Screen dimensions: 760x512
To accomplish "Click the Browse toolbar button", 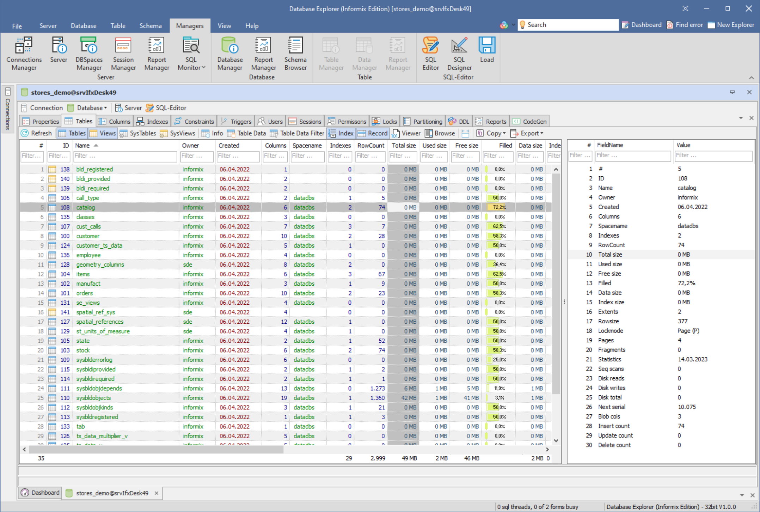I will click(x=440, y=133).
